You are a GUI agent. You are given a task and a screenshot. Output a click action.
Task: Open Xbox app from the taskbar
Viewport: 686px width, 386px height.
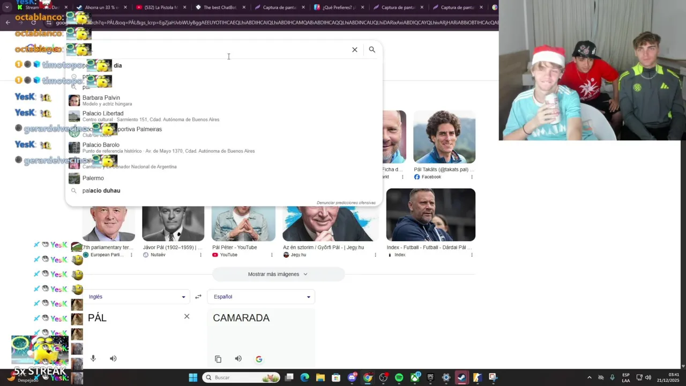(x=415, y=377)
